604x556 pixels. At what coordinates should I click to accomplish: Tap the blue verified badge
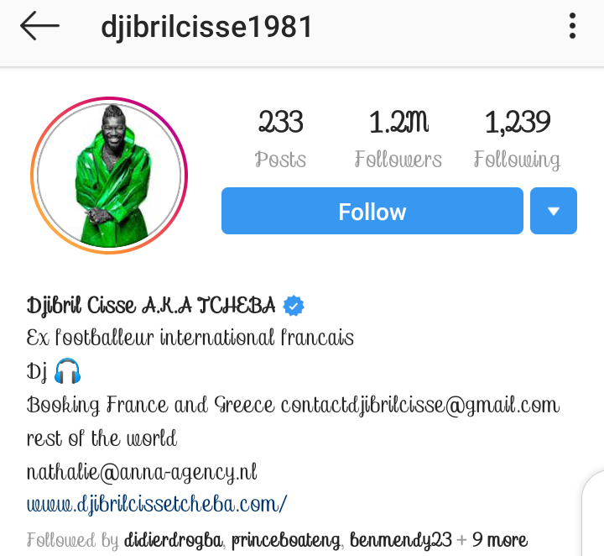coord(294,306)
